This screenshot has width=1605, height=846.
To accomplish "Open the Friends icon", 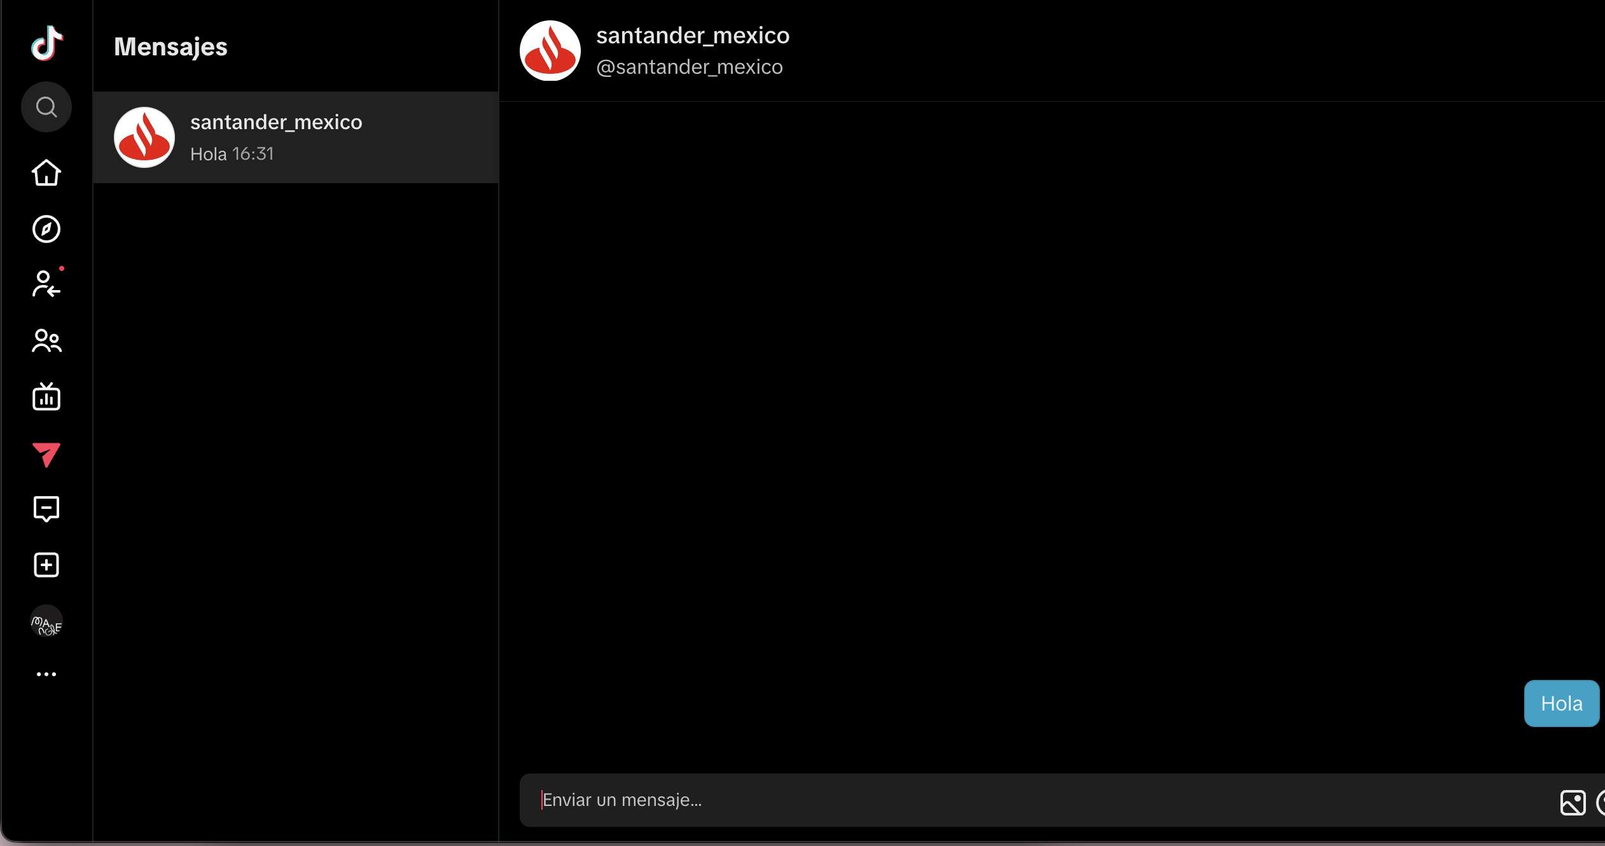I will click(x=47, y=341).
